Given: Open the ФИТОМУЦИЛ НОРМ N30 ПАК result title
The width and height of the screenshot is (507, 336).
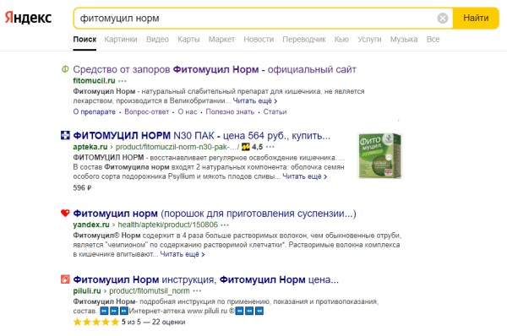Looking at the screenshot, I should pyautogui.click(x=201, y=136).
